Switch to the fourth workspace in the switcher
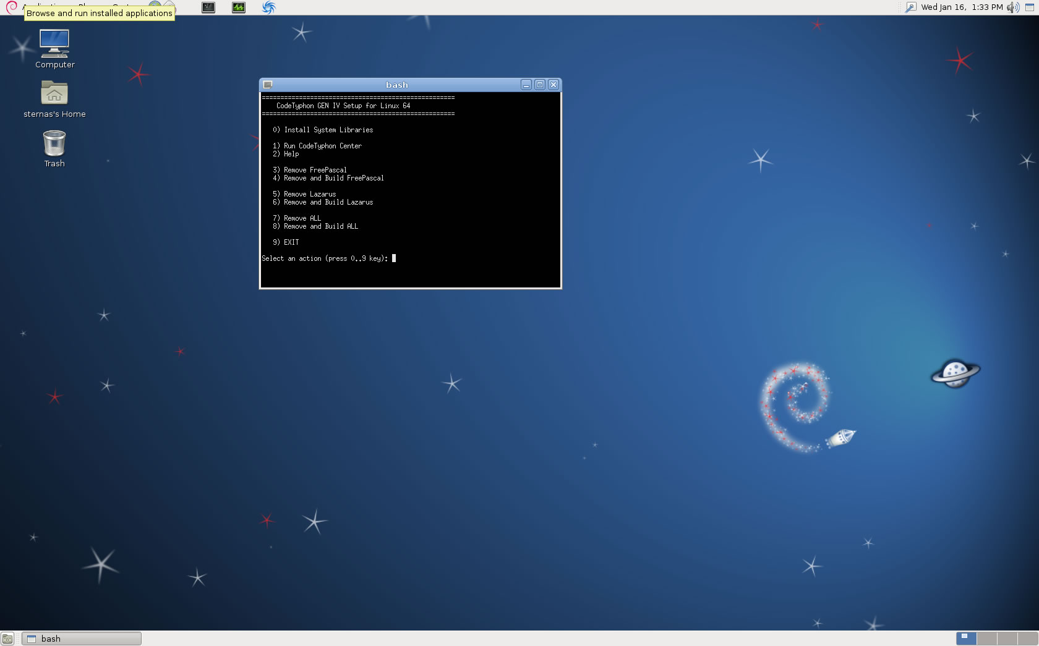This screenshot has width=1039, height=646. coord(1027,639)
